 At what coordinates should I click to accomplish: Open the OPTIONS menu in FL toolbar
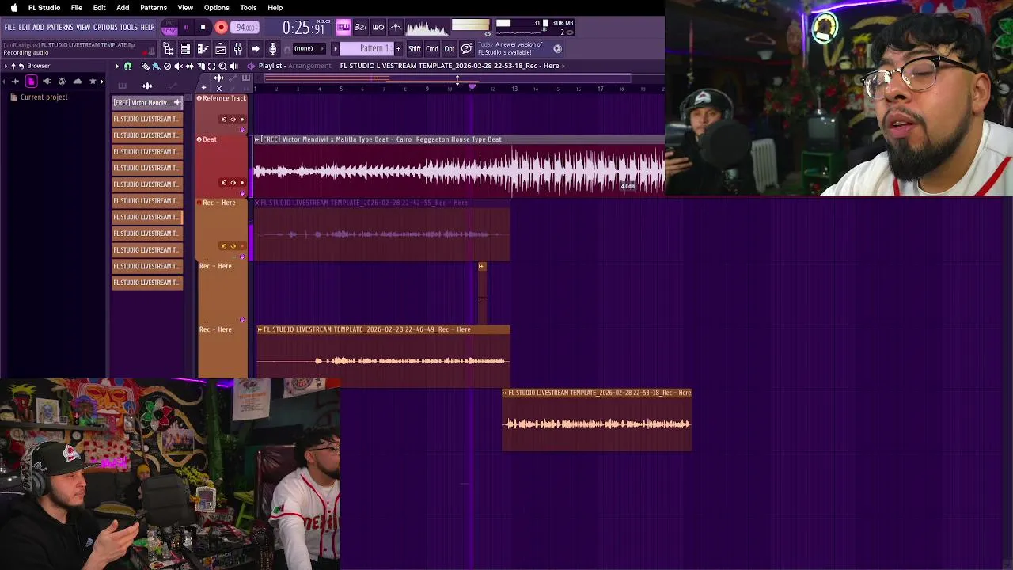pyautogui.click(x=105, y=27)
